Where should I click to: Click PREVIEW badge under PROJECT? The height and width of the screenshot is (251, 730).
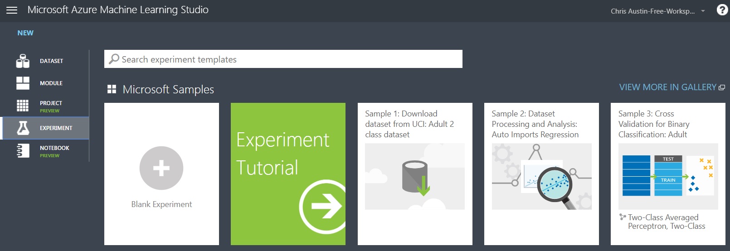[49, 111]
